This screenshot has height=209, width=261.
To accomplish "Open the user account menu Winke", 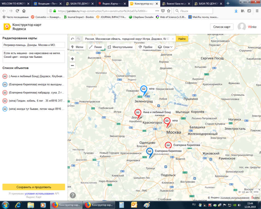I will [x=247, y=27].
